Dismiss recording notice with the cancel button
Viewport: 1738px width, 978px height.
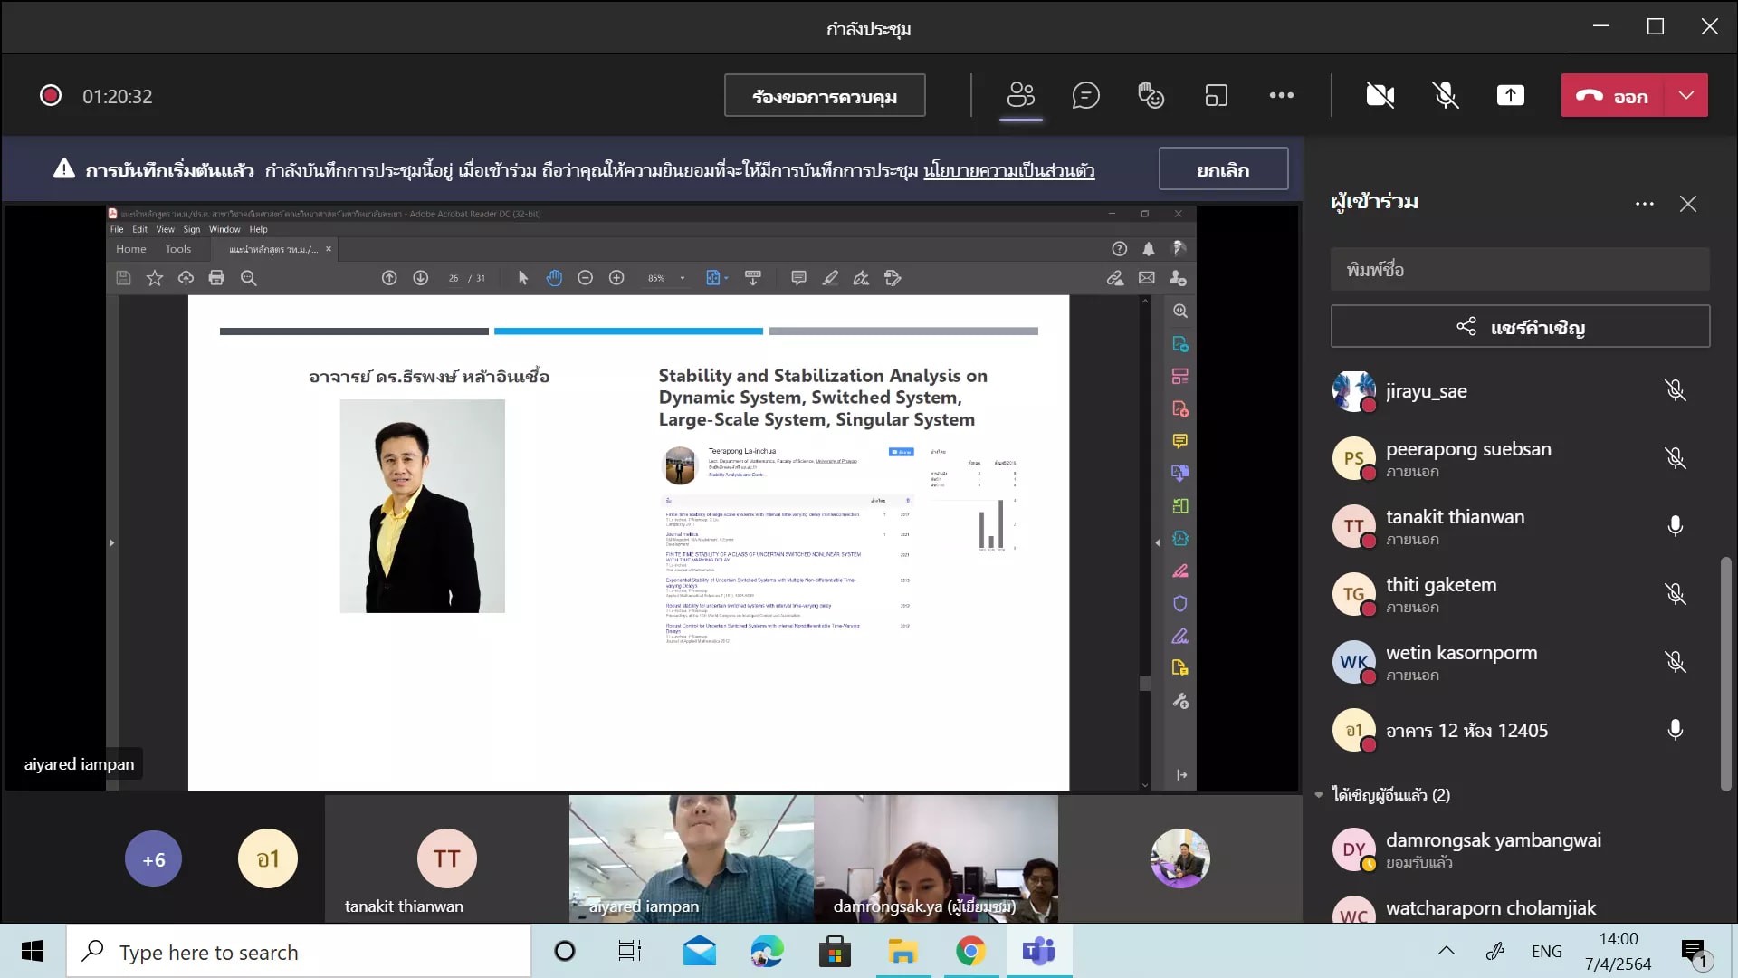pyautogui.click(x=1223, y=169)
